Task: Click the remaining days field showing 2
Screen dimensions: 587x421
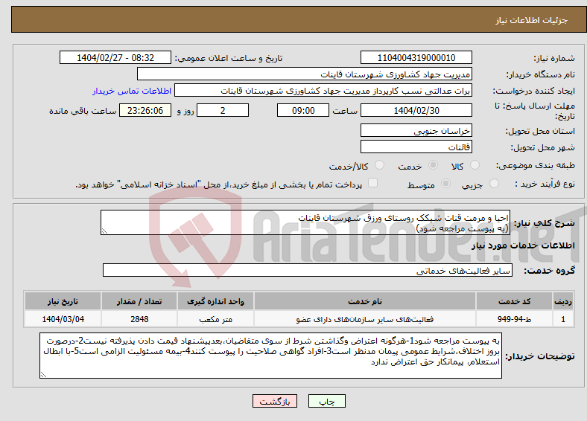Action: (x=223, y=110)
